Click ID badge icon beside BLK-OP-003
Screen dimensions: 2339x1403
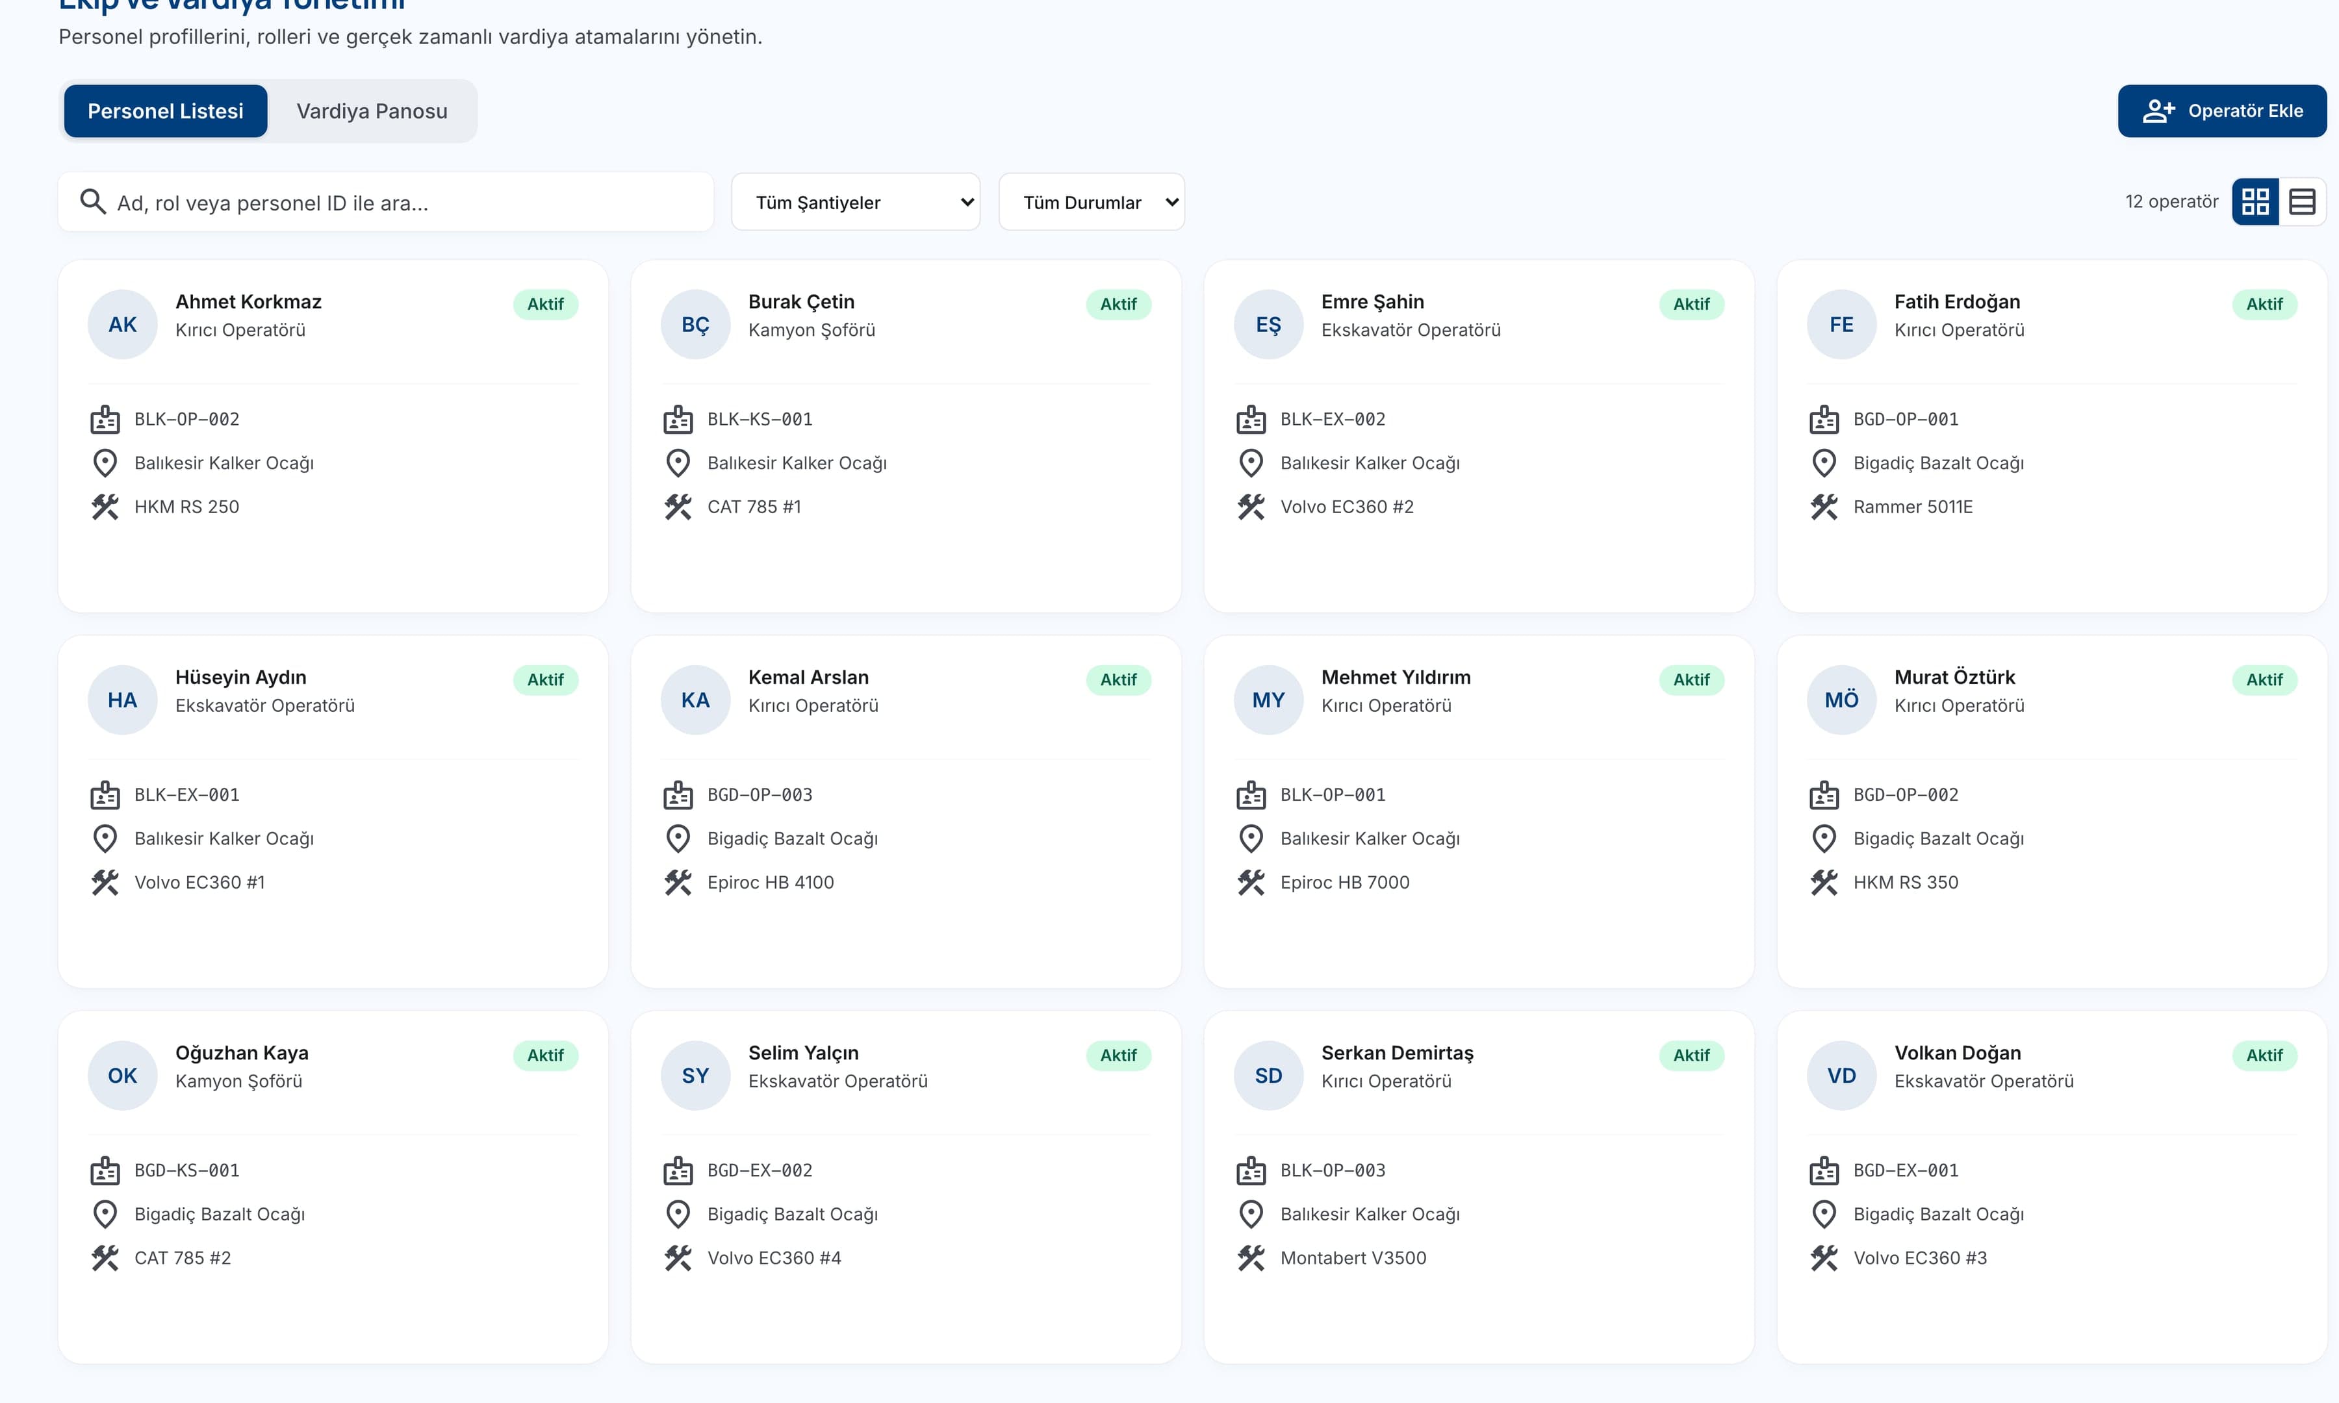click(x=1251, y=1169)
